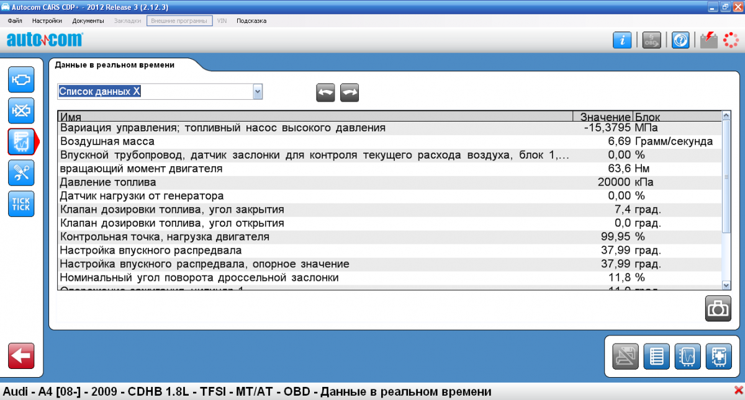745x400 pixels.
Task: Take a snapshot with the camera icon
Action: (718, 308)
